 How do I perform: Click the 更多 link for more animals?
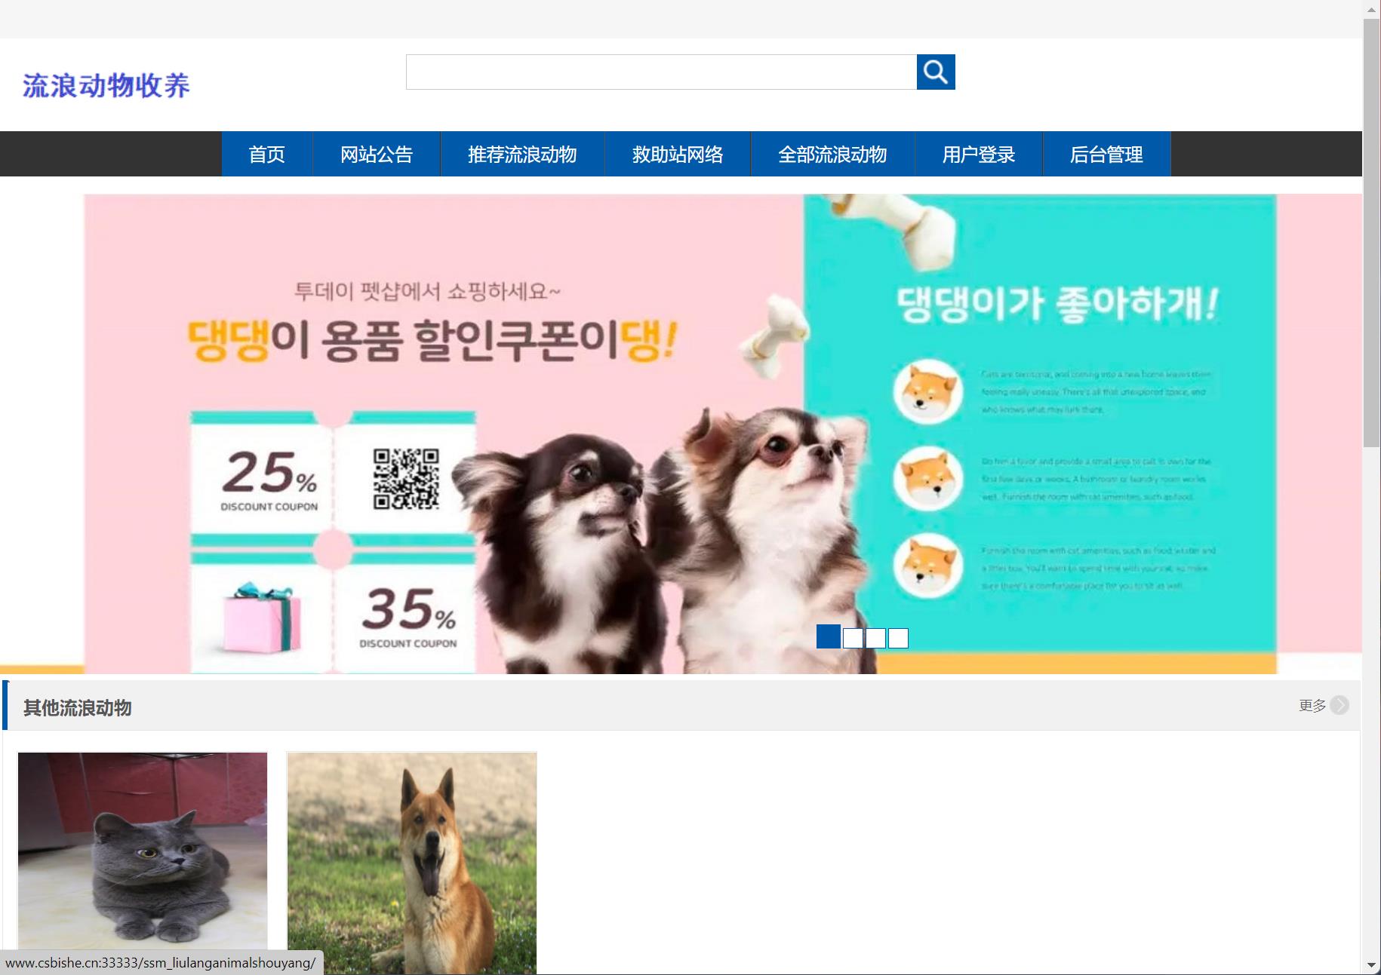[x=1310, y=705]
